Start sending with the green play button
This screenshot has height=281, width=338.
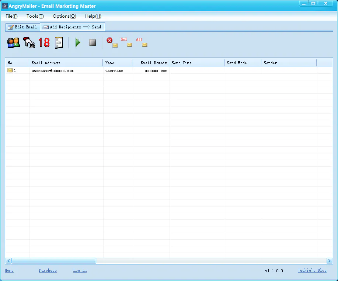coord(78,42)
